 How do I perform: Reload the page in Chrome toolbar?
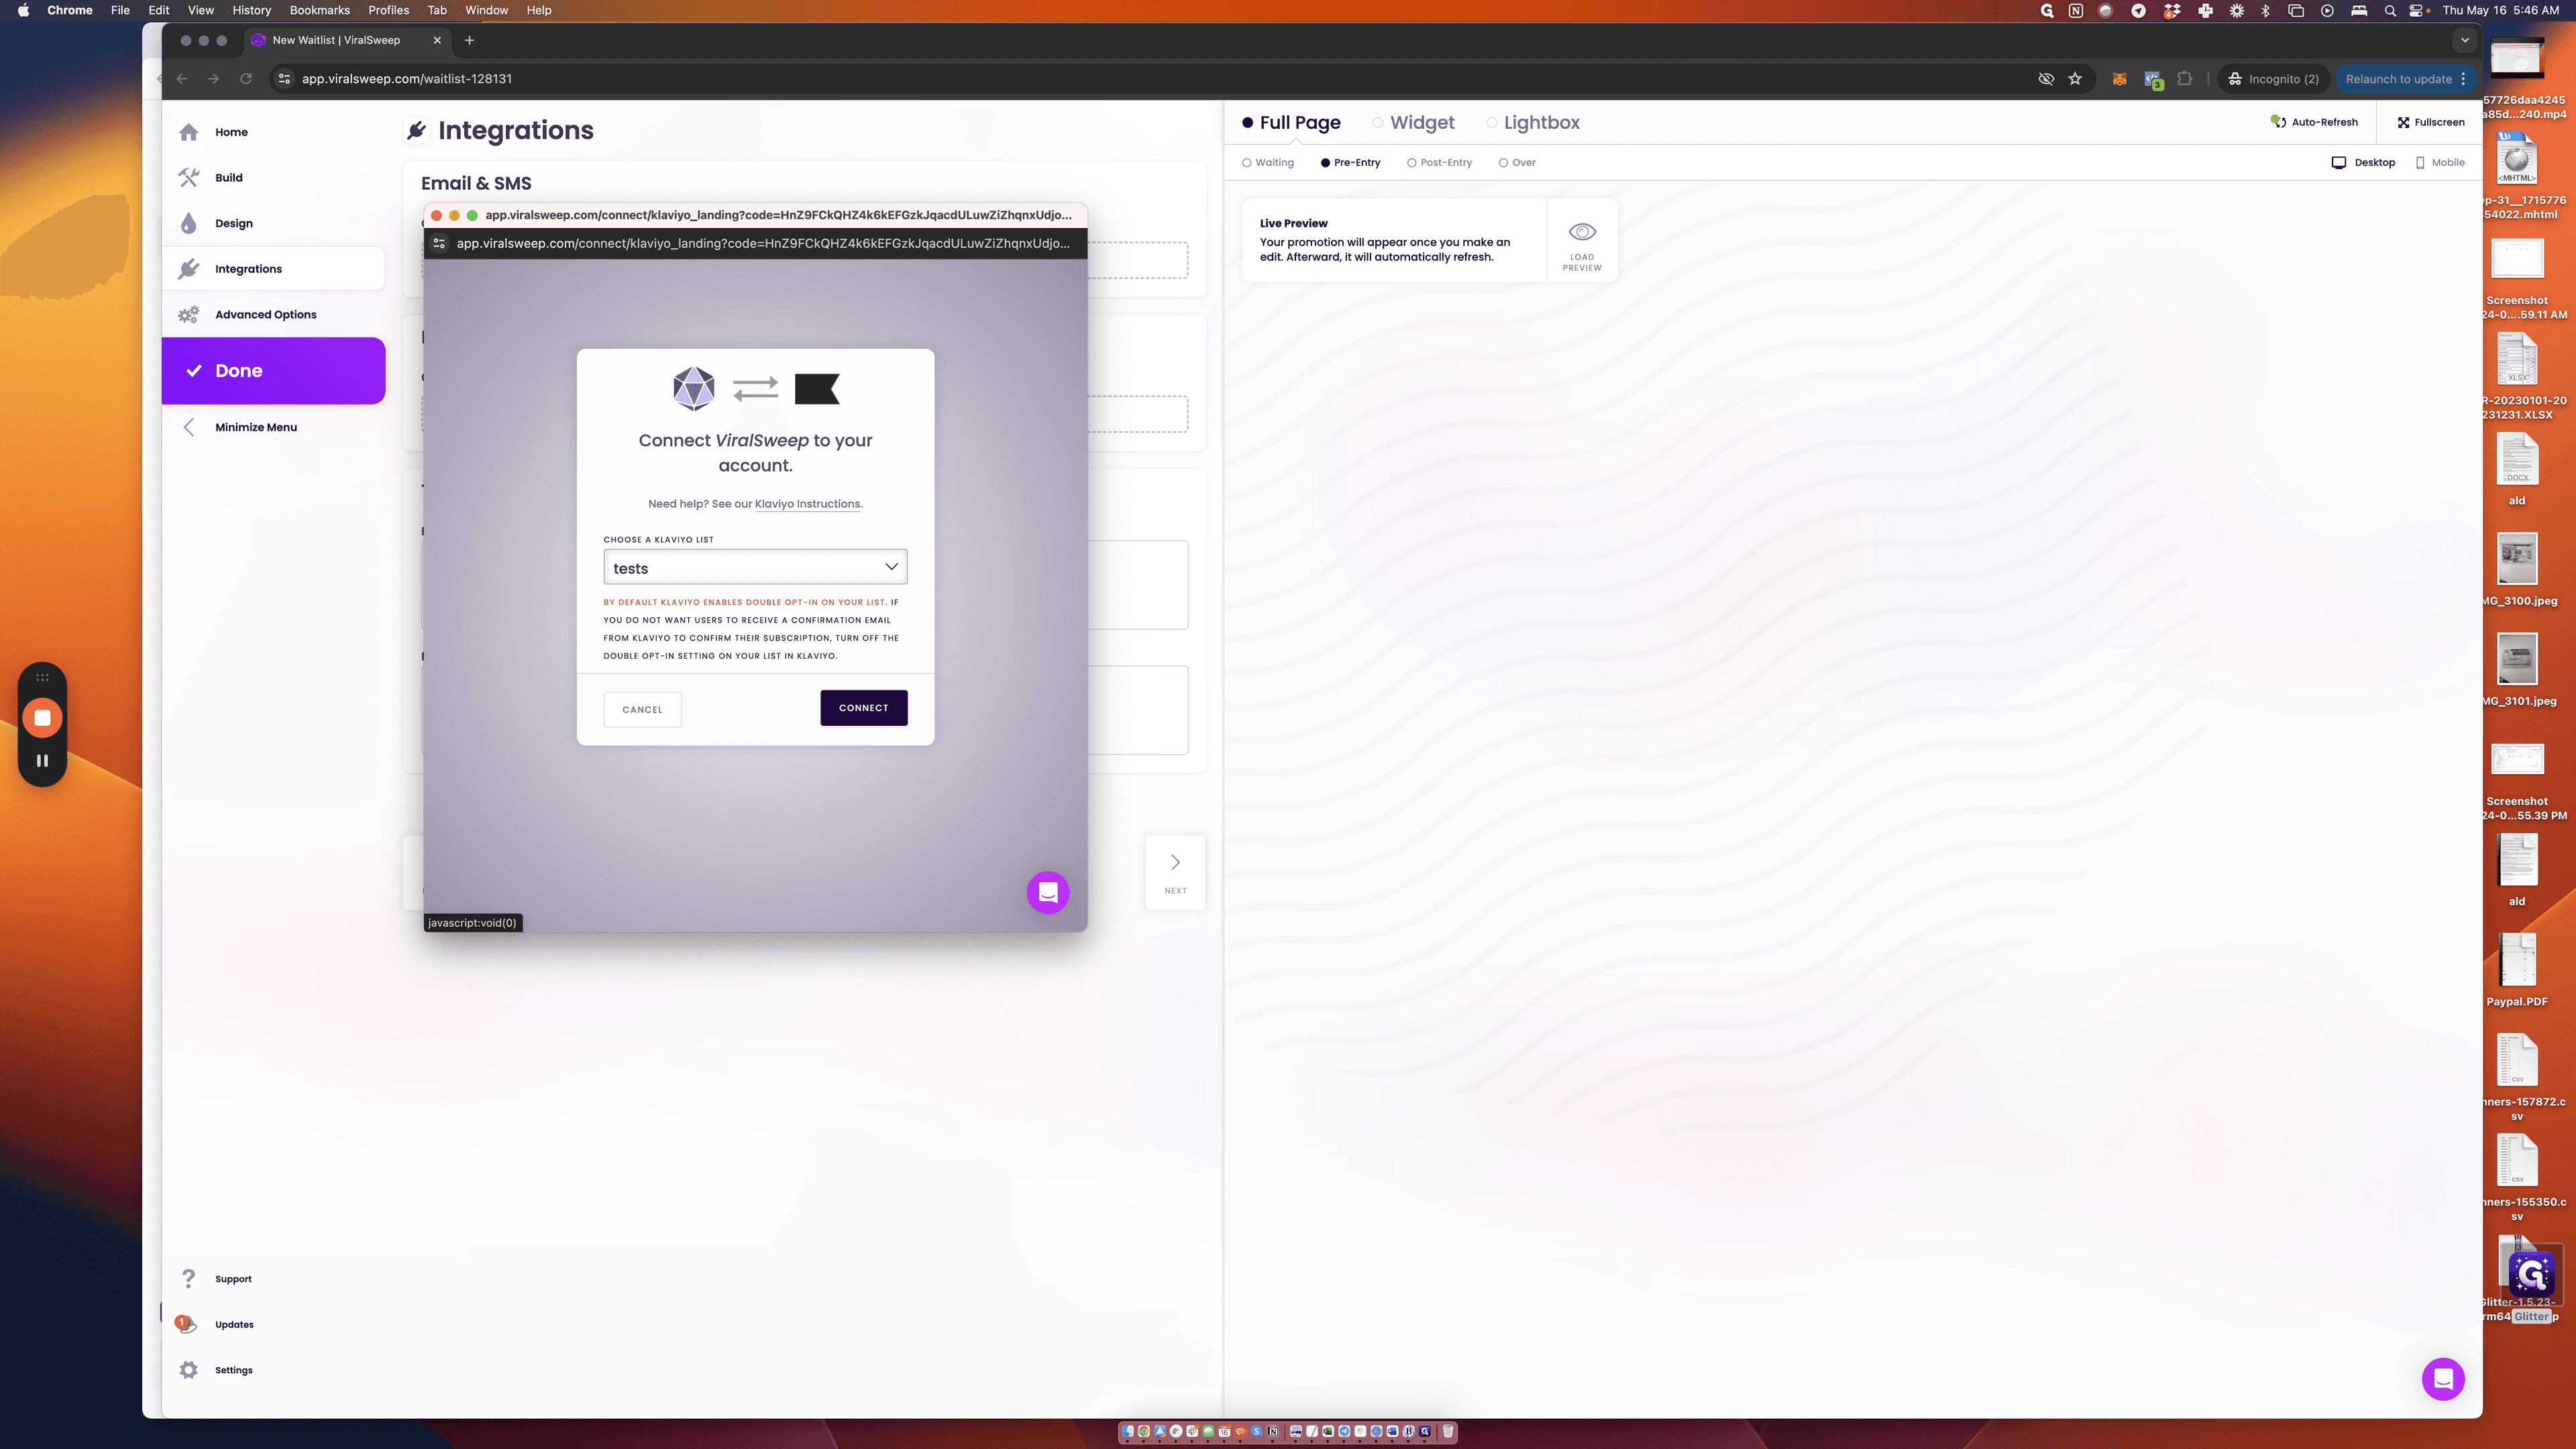click(x=246, y=79)
